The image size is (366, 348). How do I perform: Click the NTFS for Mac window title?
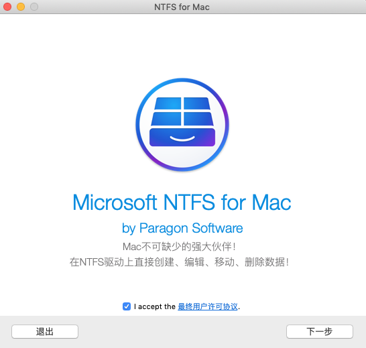(182, 7)
